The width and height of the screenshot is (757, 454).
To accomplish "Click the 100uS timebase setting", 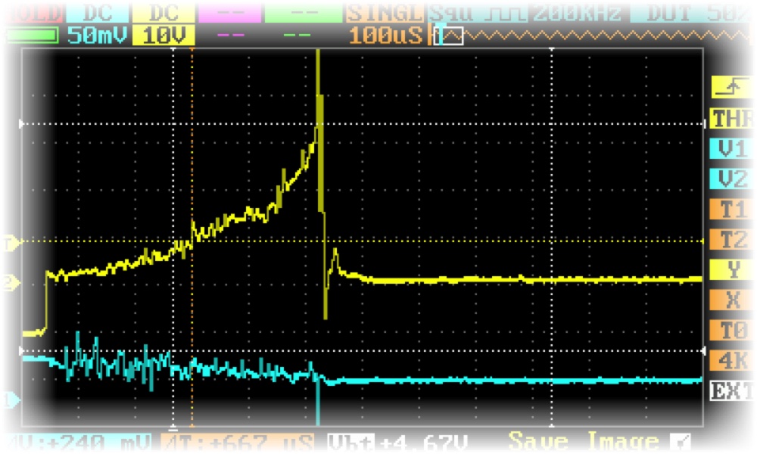I will 385,36.
